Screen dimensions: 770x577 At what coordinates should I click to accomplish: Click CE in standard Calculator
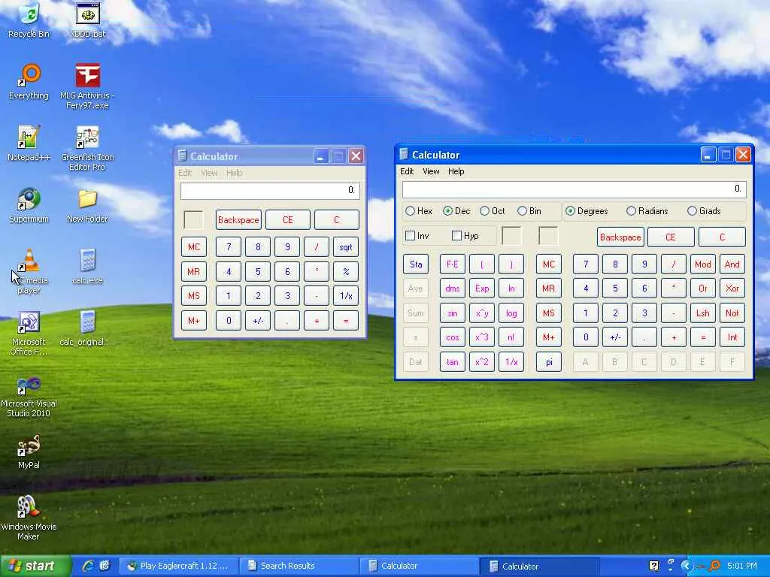pyautogui.click(x=288, y=220)
